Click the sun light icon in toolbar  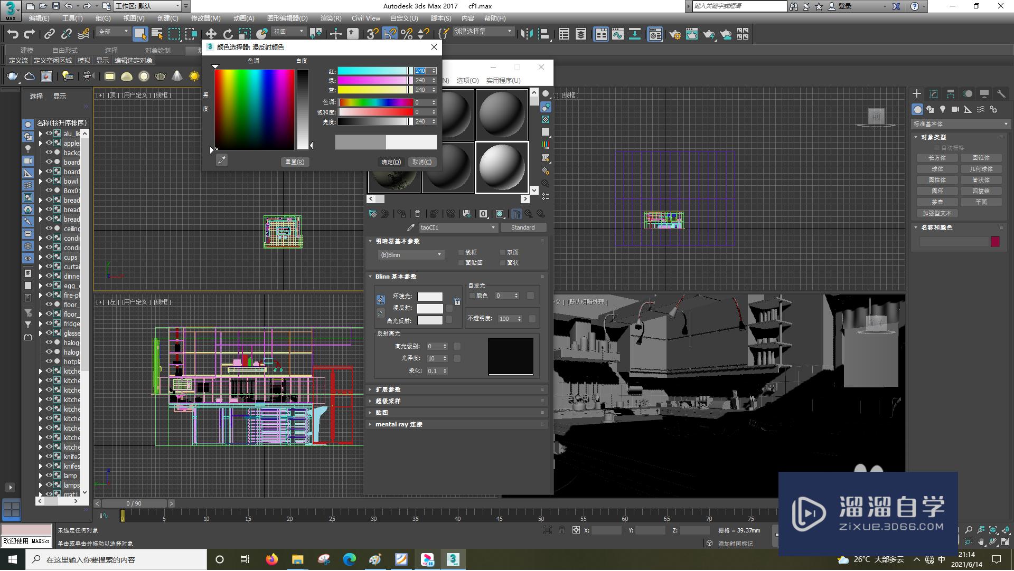[194, 77]
